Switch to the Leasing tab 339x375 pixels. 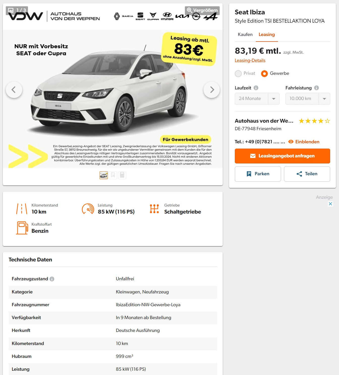point(267,35)
